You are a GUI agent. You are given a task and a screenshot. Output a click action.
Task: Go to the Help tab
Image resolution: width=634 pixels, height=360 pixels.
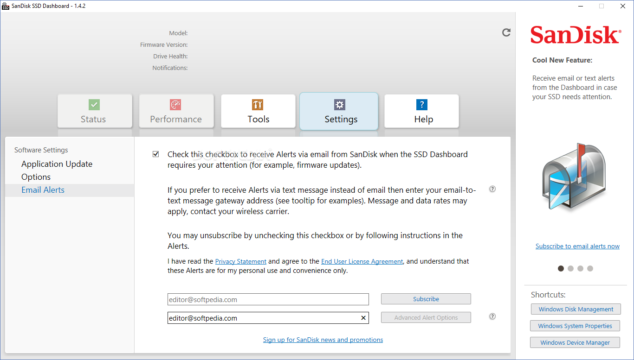[421, 111]
